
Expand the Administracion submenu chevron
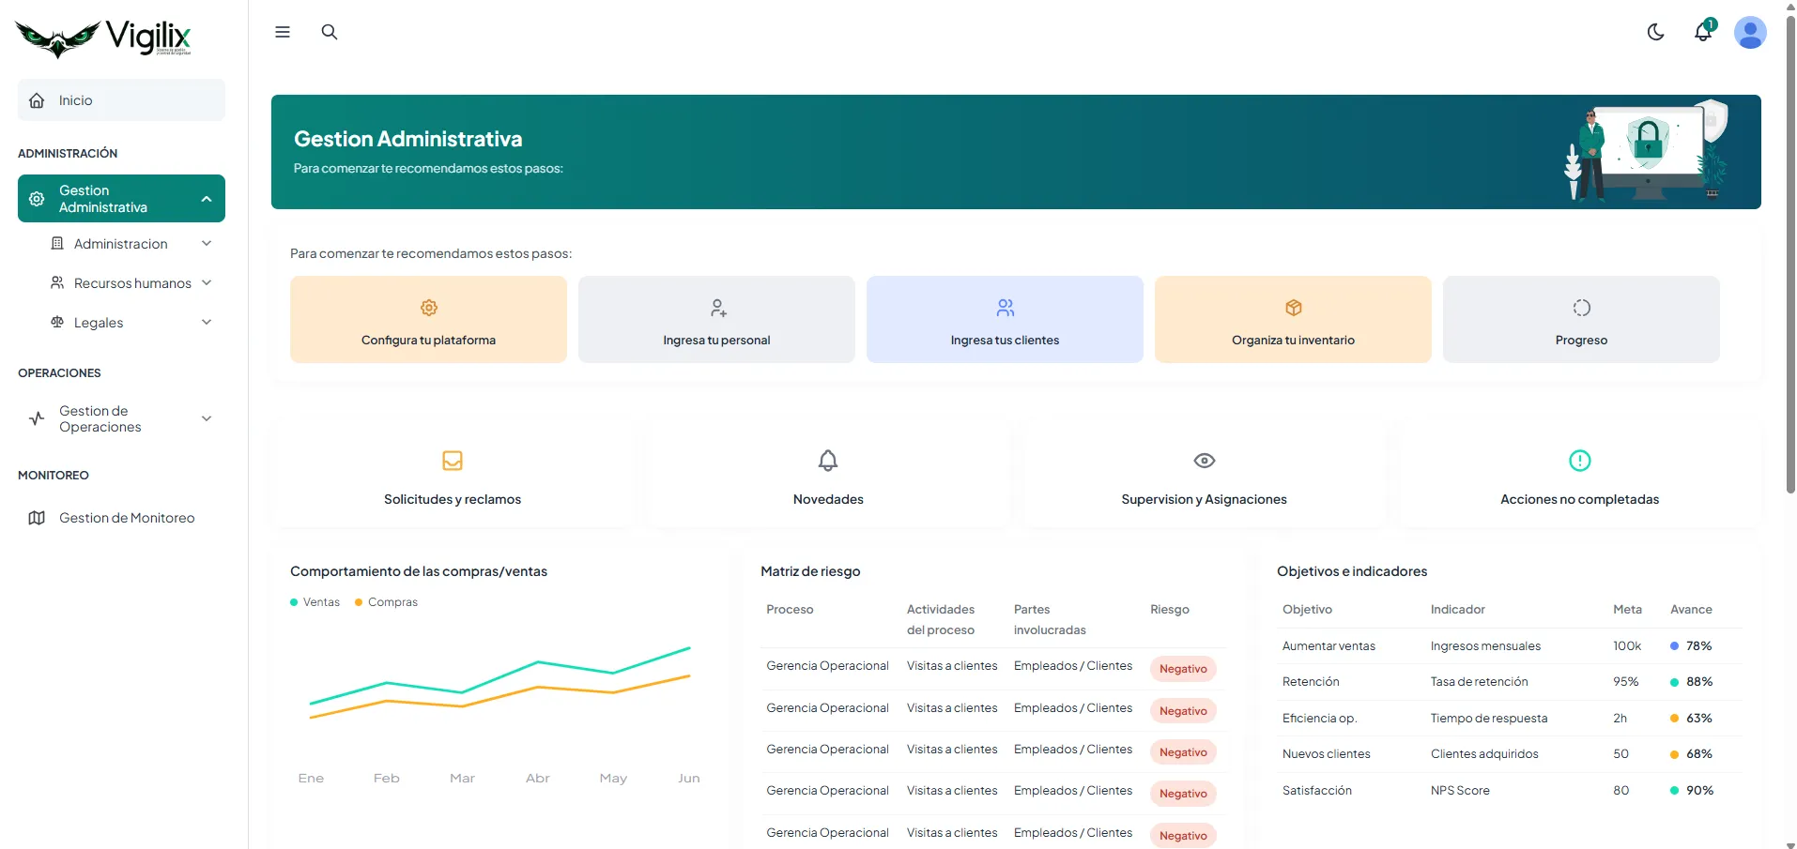pos(207,244)
